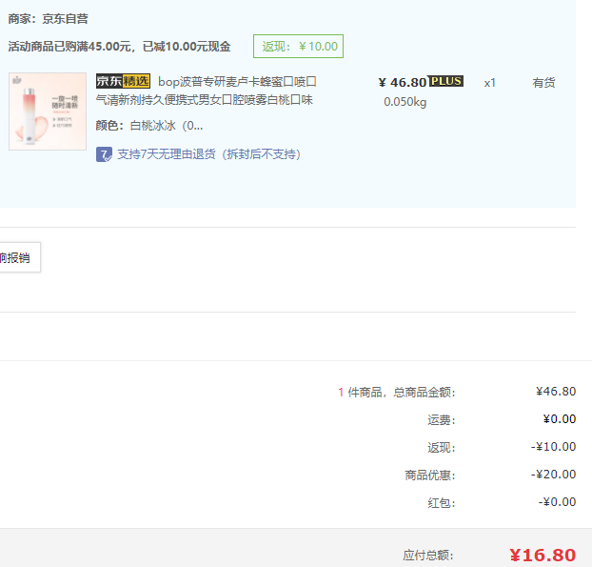This screenshot has height=567, width=592.
Task: Select the 应付总额 label
Action: [428, 556]
